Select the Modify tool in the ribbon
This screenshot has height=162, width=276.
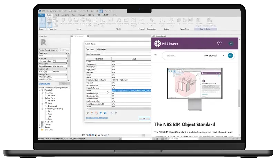(x=42, y=21)
